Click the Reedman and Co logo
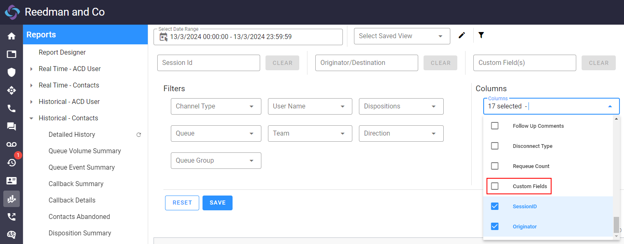 tap(12, 12)
